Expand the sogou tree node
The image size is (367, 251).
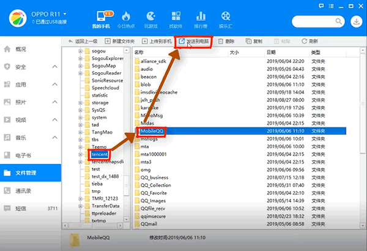pos(80,51)
